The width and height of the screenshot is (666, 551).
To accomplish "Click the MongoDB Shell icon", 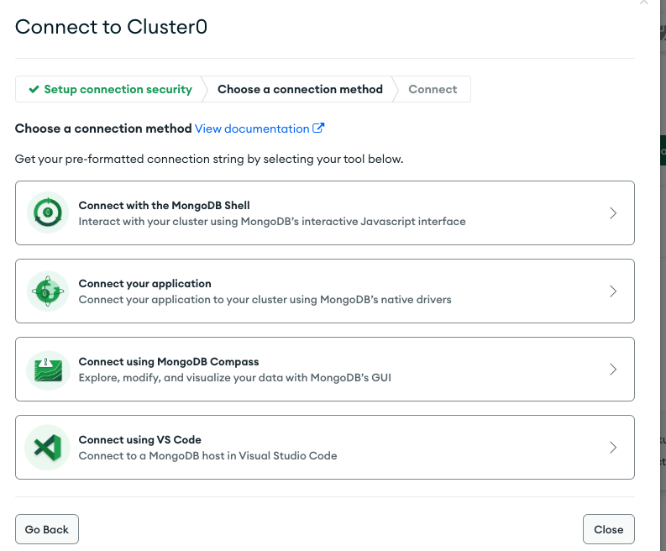I will tap(48, 213).
